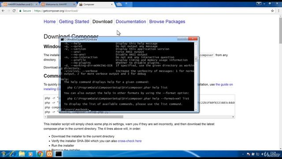Open the Documentation link

click(x=131, y=22)
